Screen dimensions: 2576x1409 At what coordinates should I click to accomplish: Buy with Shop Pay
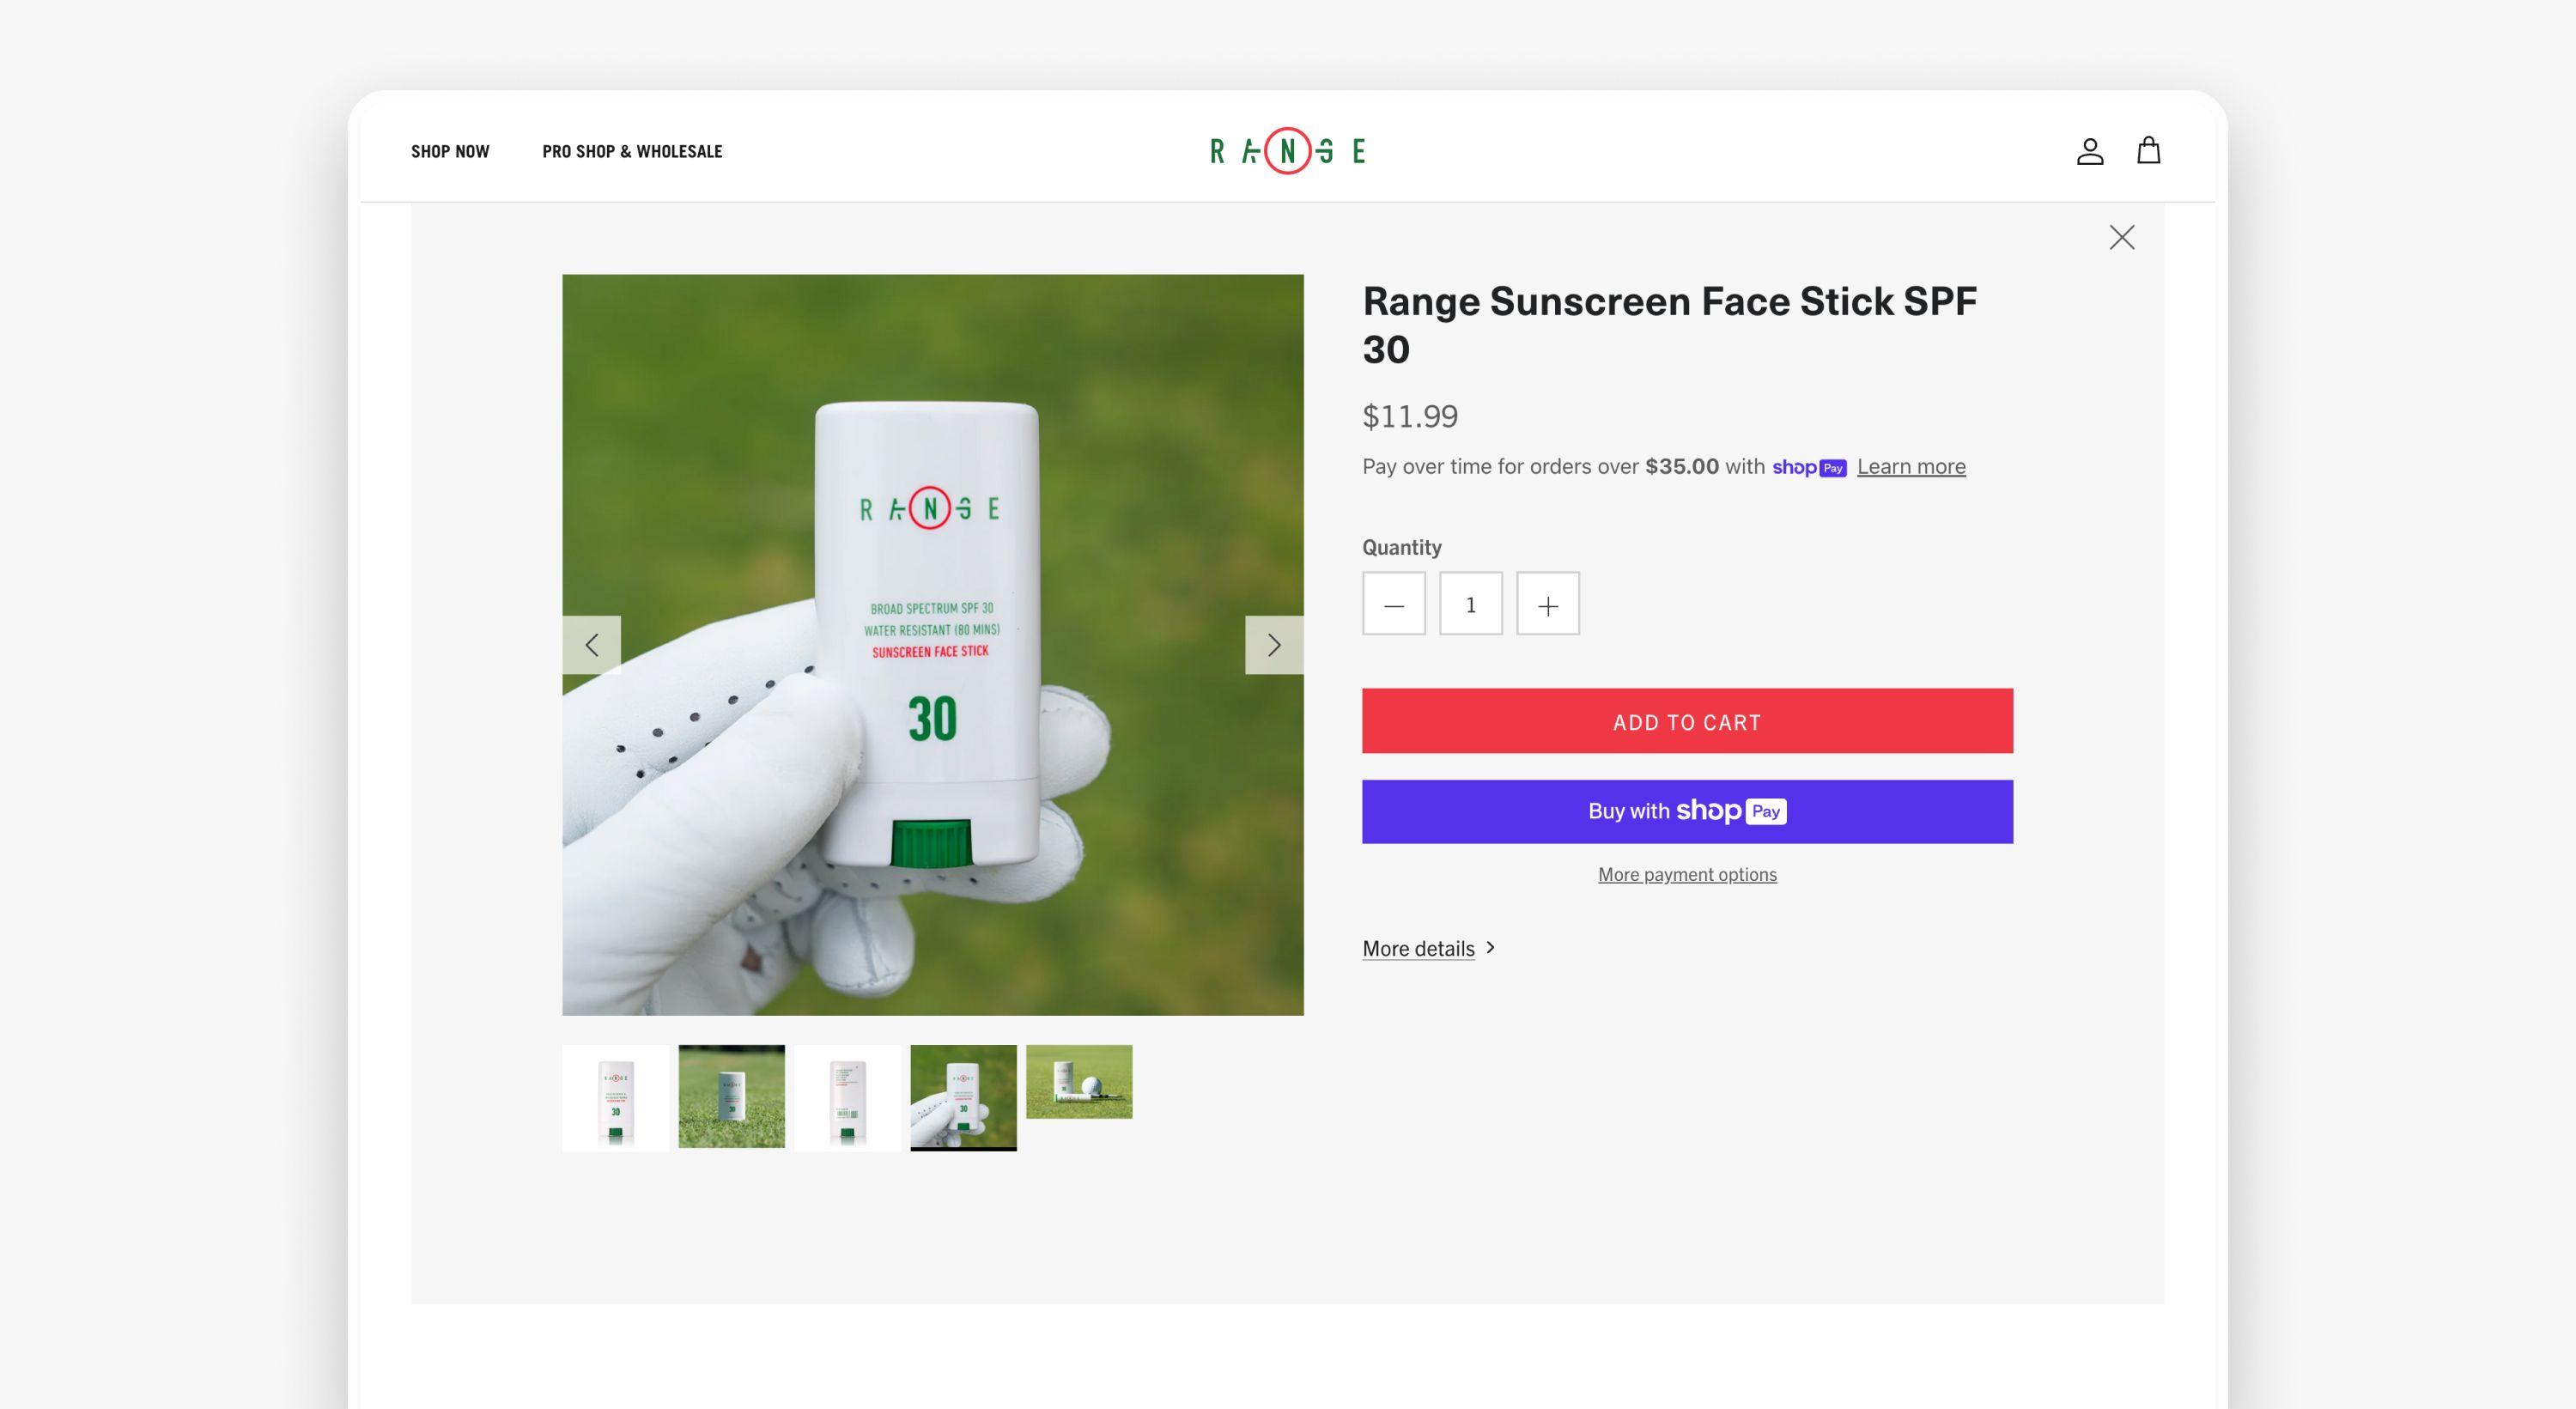pos(1687,811)
